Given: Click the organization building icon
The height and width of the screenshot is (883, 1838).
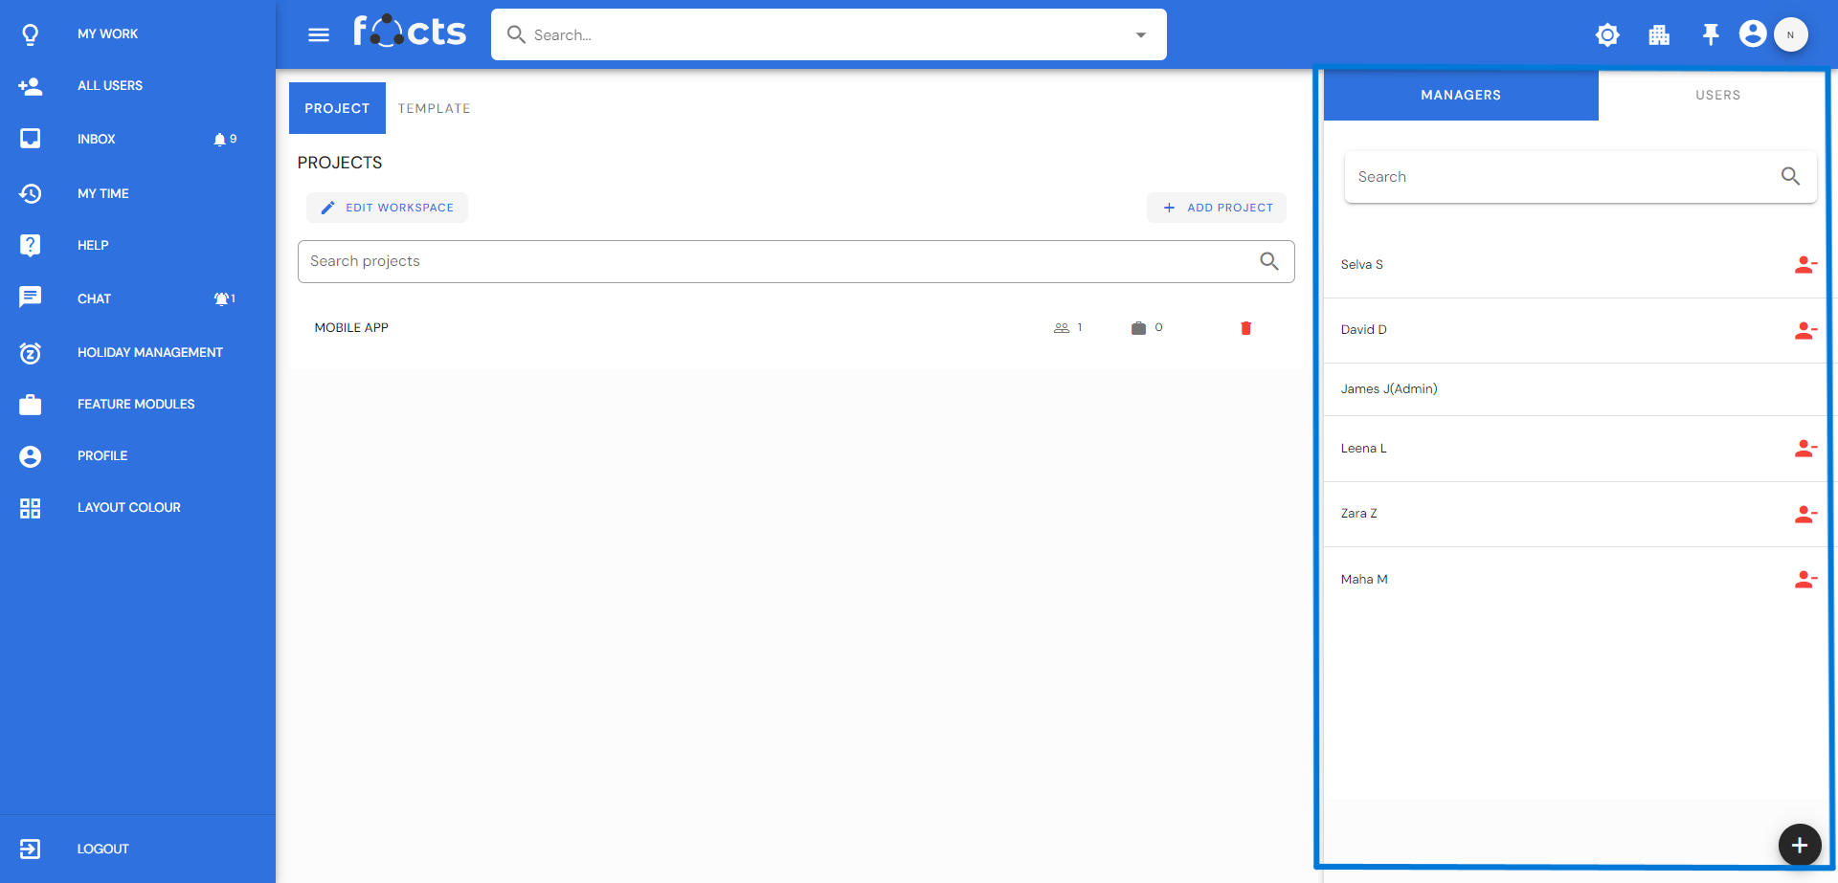Looking at the screenshot, I should click(1659, 35).
